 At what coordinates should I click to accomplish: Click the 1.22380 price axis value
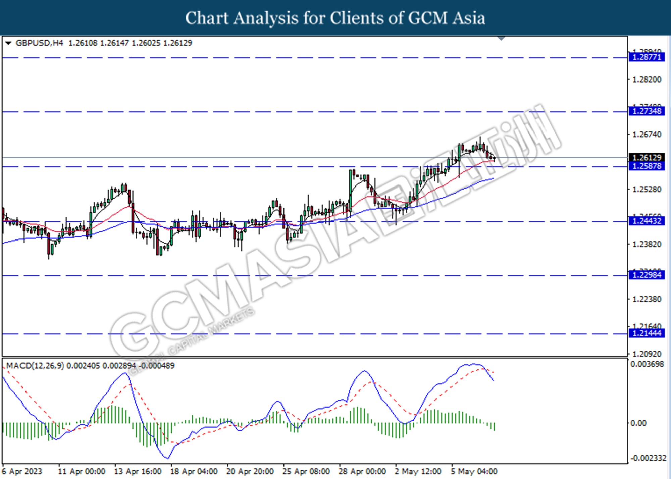[x=647, y=299]
